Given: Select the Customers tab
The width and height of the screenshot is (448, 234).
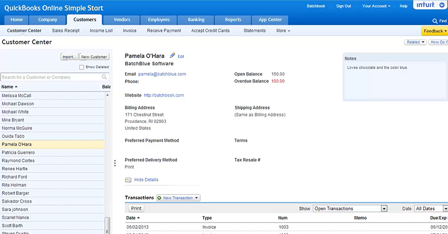Looking at the screenshot, I should tap(85, 20).
